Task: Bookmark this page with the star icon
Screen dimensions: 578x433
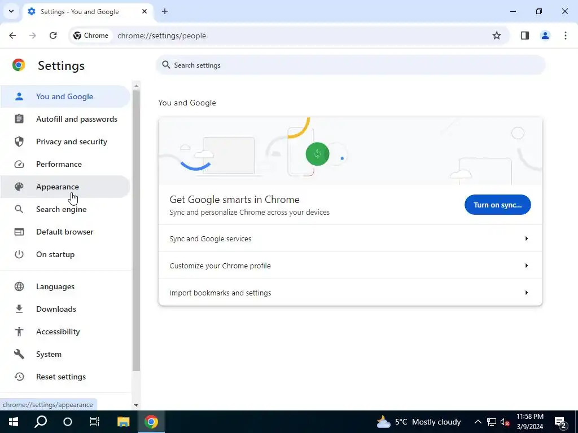Action: click(497, 36)
